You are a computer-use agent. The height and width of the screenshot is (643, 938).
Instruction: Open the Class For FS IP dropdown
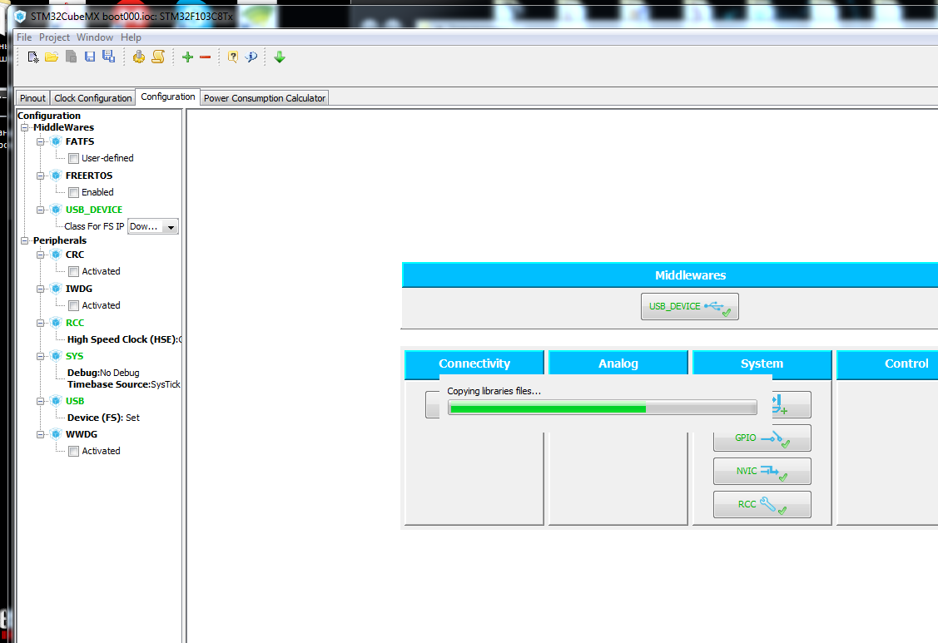(x=153, y=227)
